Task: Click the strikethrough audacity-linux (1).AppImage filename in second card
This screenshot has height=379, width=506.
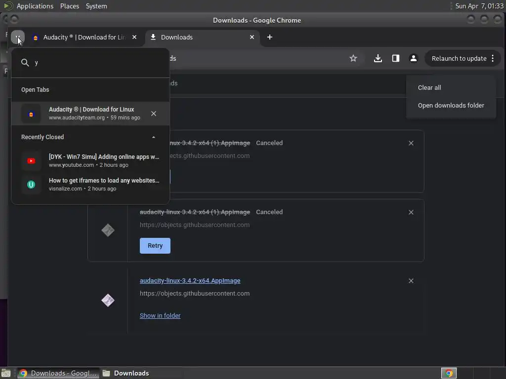Action: tap(195, 212)
